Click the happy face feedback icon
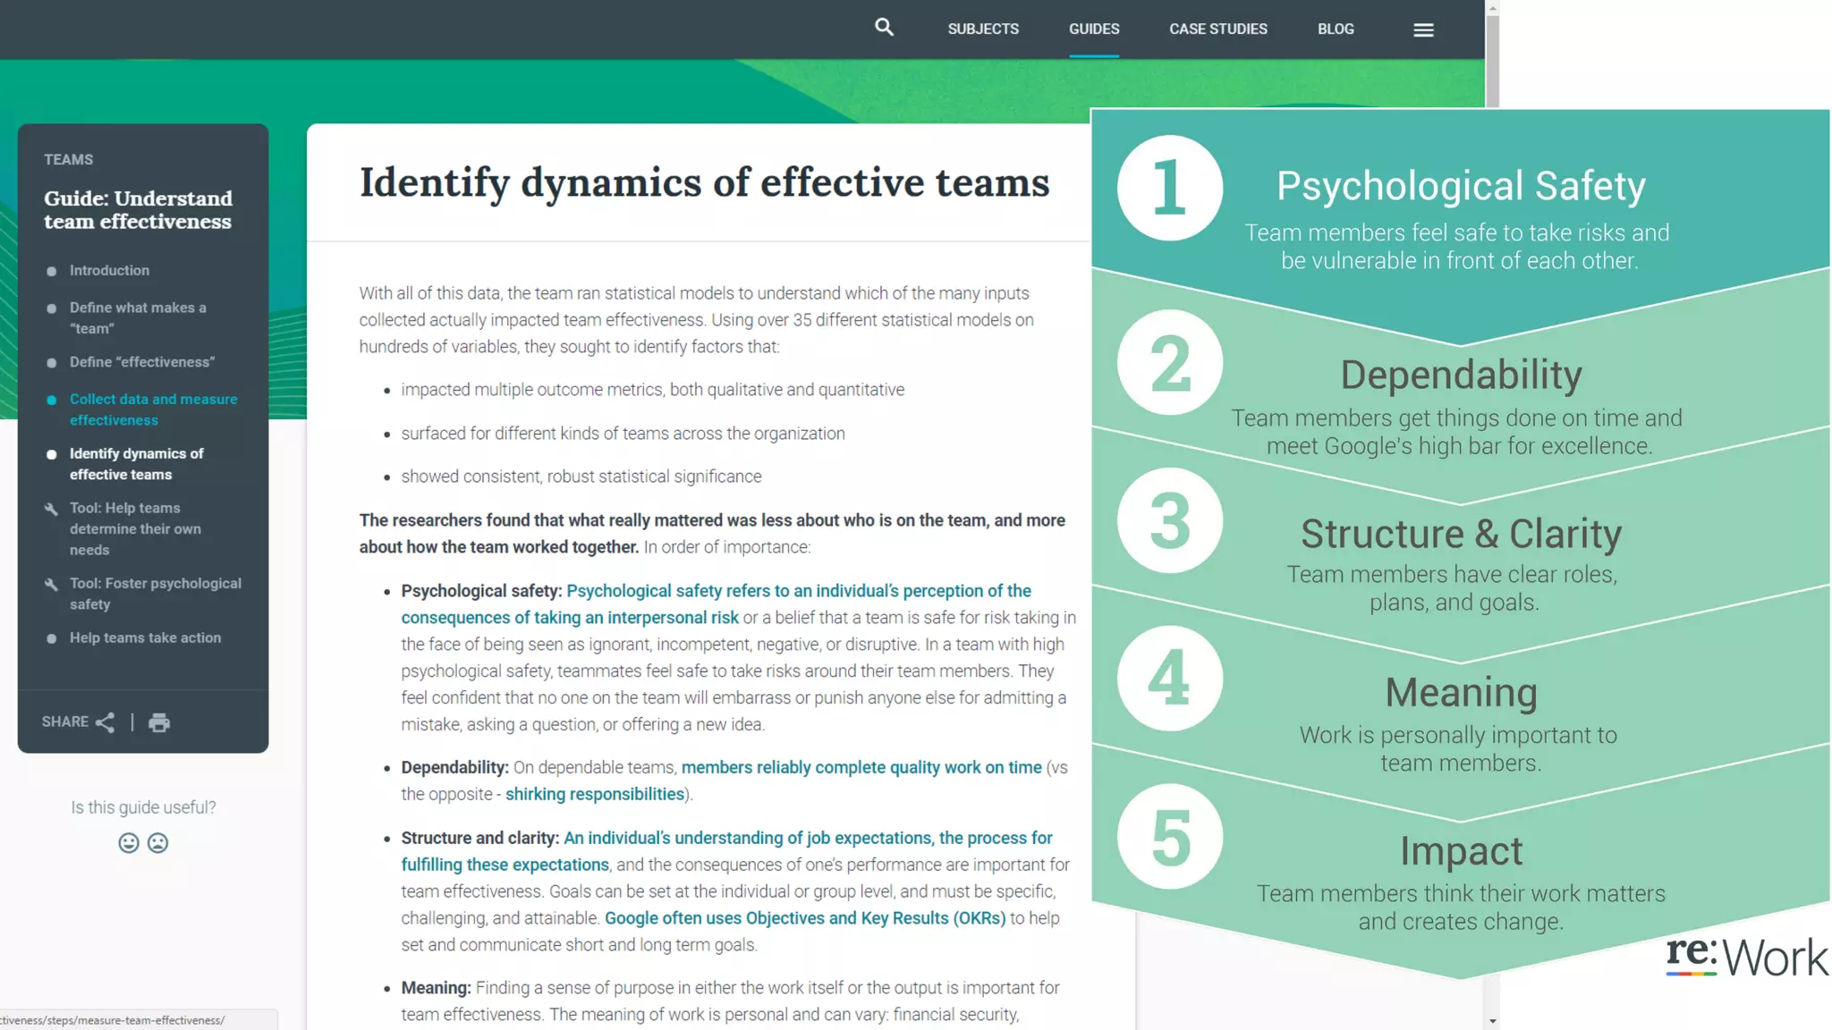Image resolution: width=1832 pixels, height=1030 pixels. pos(129,843)
